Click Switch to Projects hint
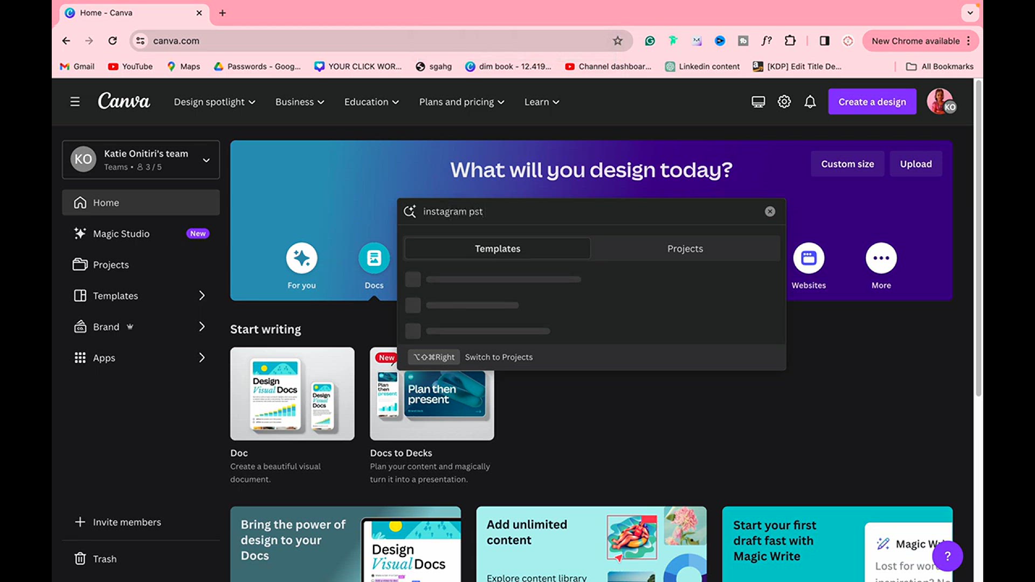This screenshot has height=582, width=1035. (x=499, y=357)
